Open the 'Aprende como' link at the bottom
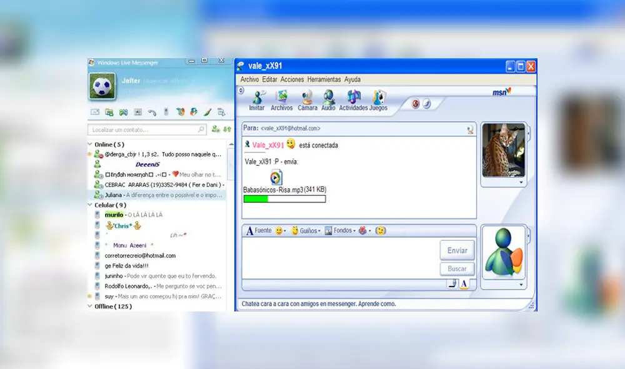Image resolution: width=625 pixels, height=369 pixels. 379,303
